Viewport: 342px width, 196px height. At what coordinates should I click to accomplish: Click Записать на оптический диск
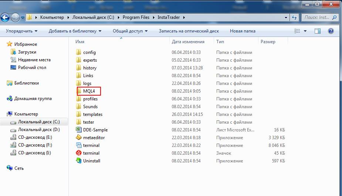[189, 31]
